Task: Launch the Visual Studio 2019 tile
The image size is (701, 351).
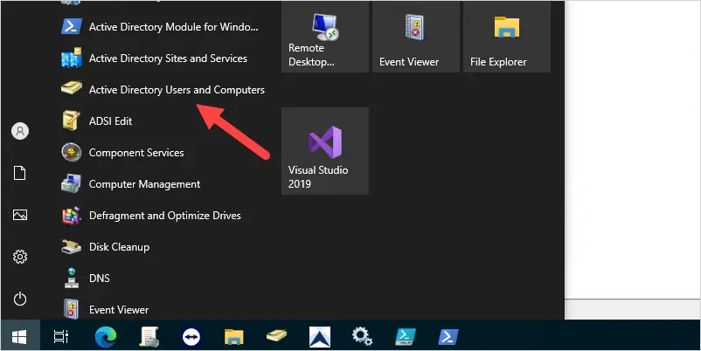Action: point(325,151)
